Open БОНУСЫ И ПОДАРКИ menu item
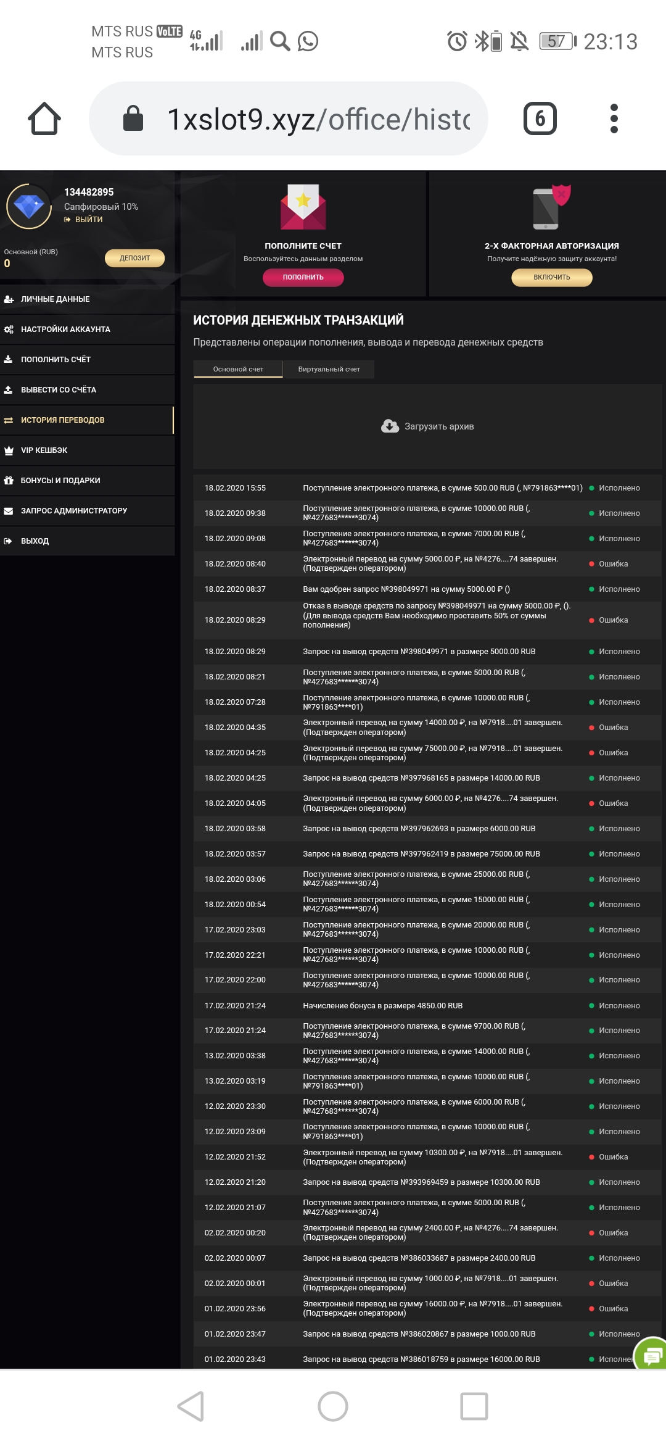This screenshot has width=666, height=1444. tap(87, 480)
